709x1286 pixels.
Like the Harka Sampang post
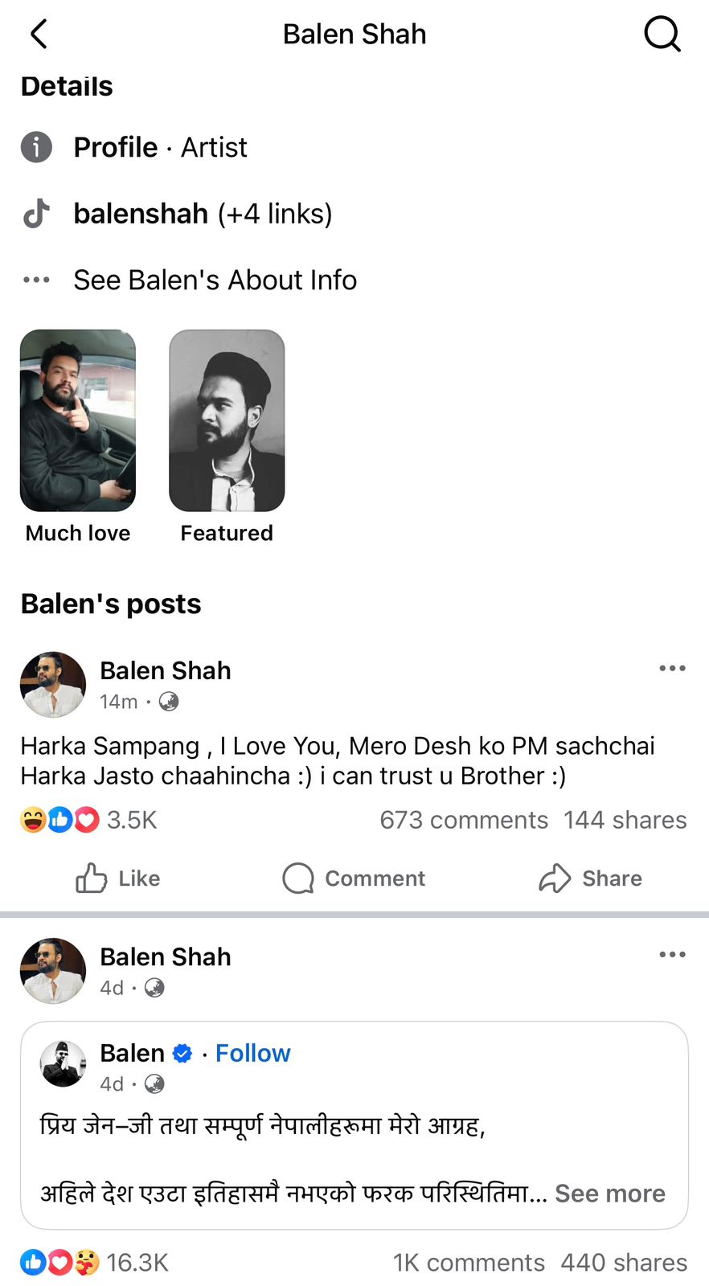(117, 878)
